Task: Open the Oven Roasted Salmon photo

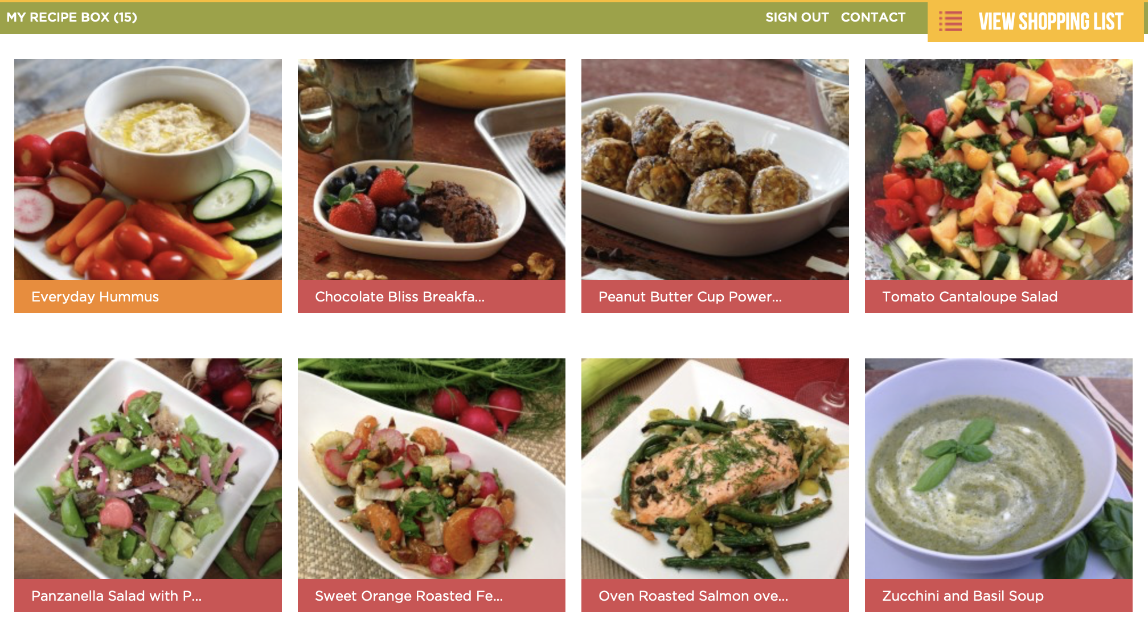Action: [715, 469]
